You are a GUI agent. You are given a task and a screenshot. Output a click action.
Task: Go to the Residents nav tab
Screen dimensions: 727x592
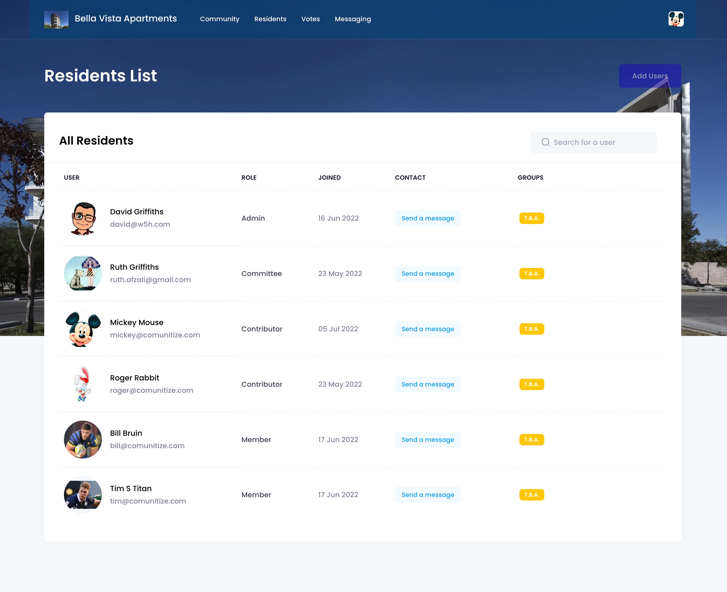point(270,19)
